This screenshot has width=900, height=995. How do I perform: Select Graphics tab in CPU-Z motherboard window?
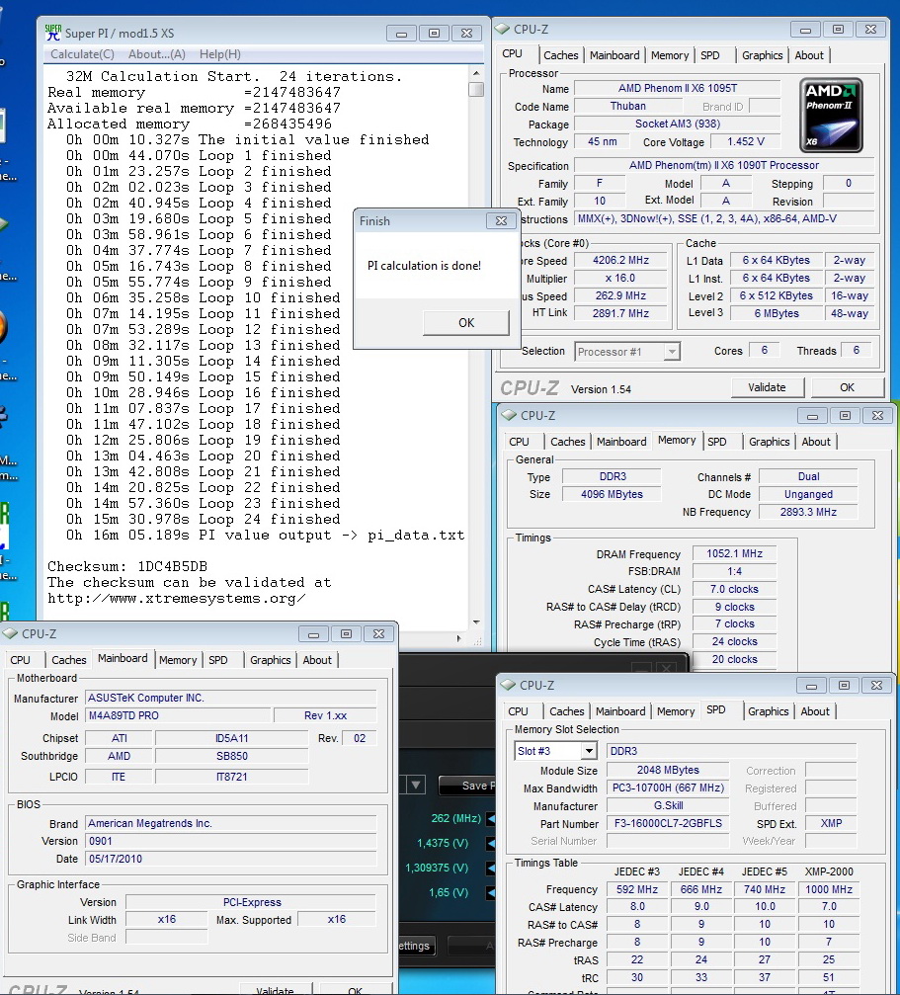point(270,660)
